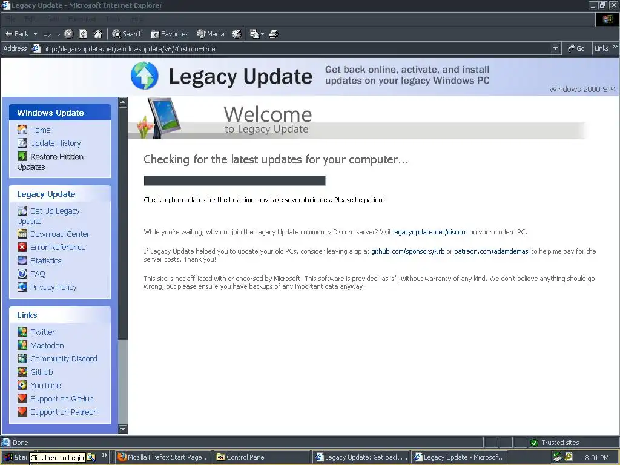Click the Forward arrow button

click(47, 35)
